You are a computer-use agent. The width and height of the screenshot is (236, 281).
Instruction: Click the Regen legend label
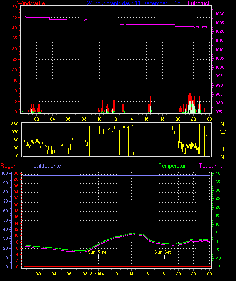[x=9, y=166]
